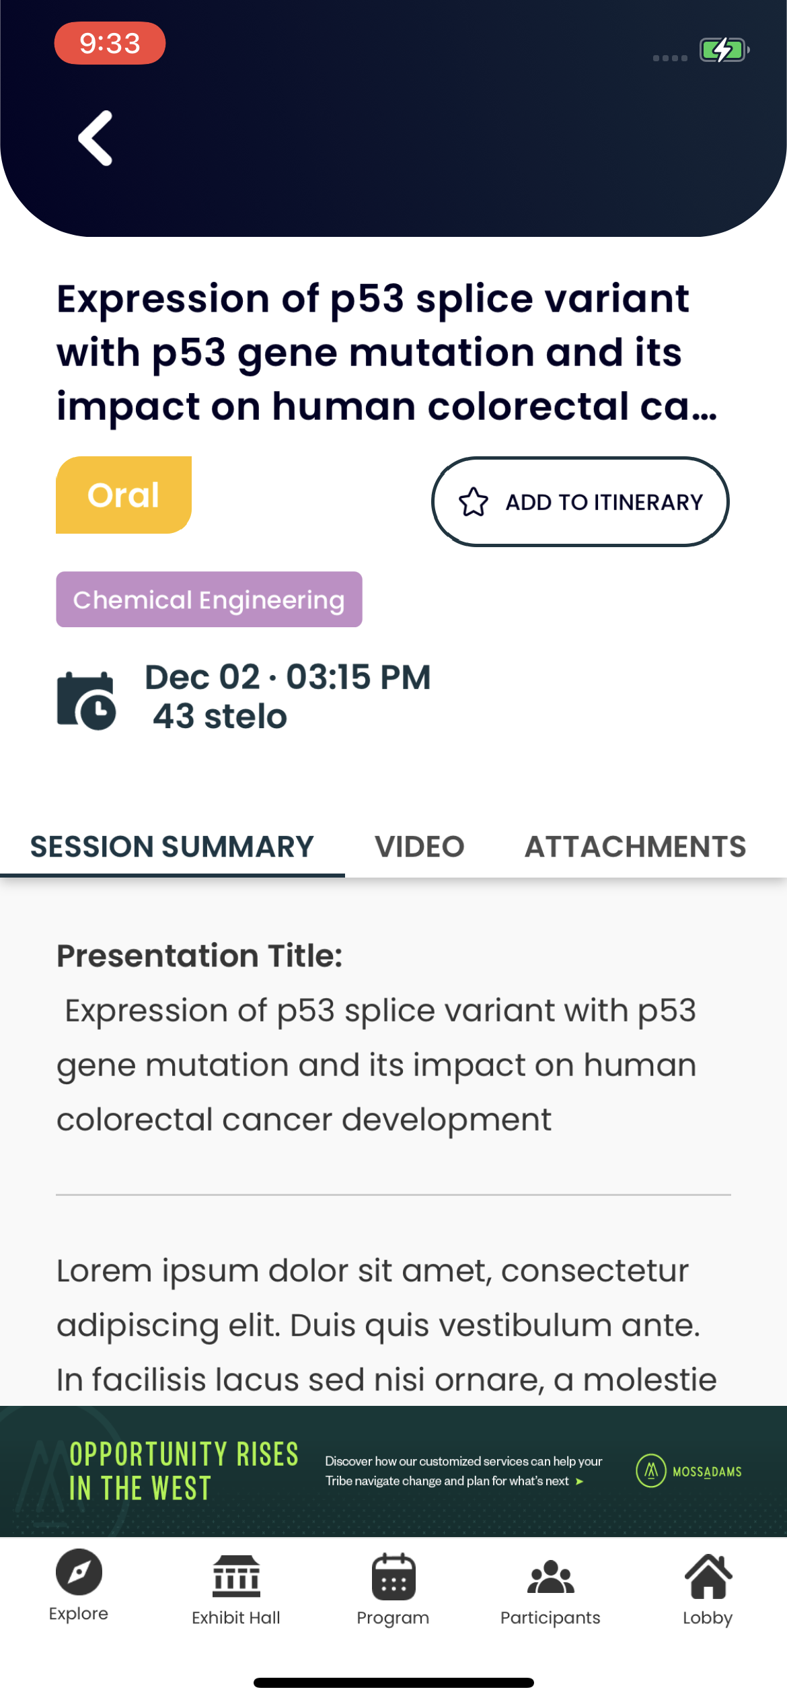Open the Opportunity Rises in the West banner

394,1471
